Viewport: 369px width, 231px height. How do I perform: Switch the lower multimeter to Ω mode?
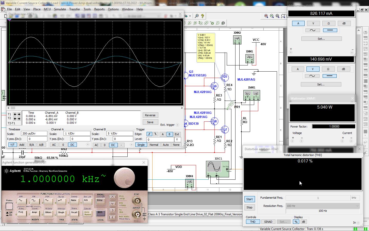pyautogui.click(x=328, y=69)
